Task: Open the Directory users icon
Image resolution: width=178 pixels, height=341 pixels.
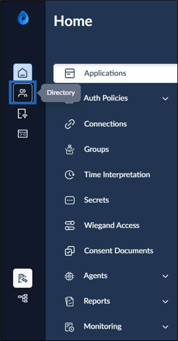Action: 23,93
